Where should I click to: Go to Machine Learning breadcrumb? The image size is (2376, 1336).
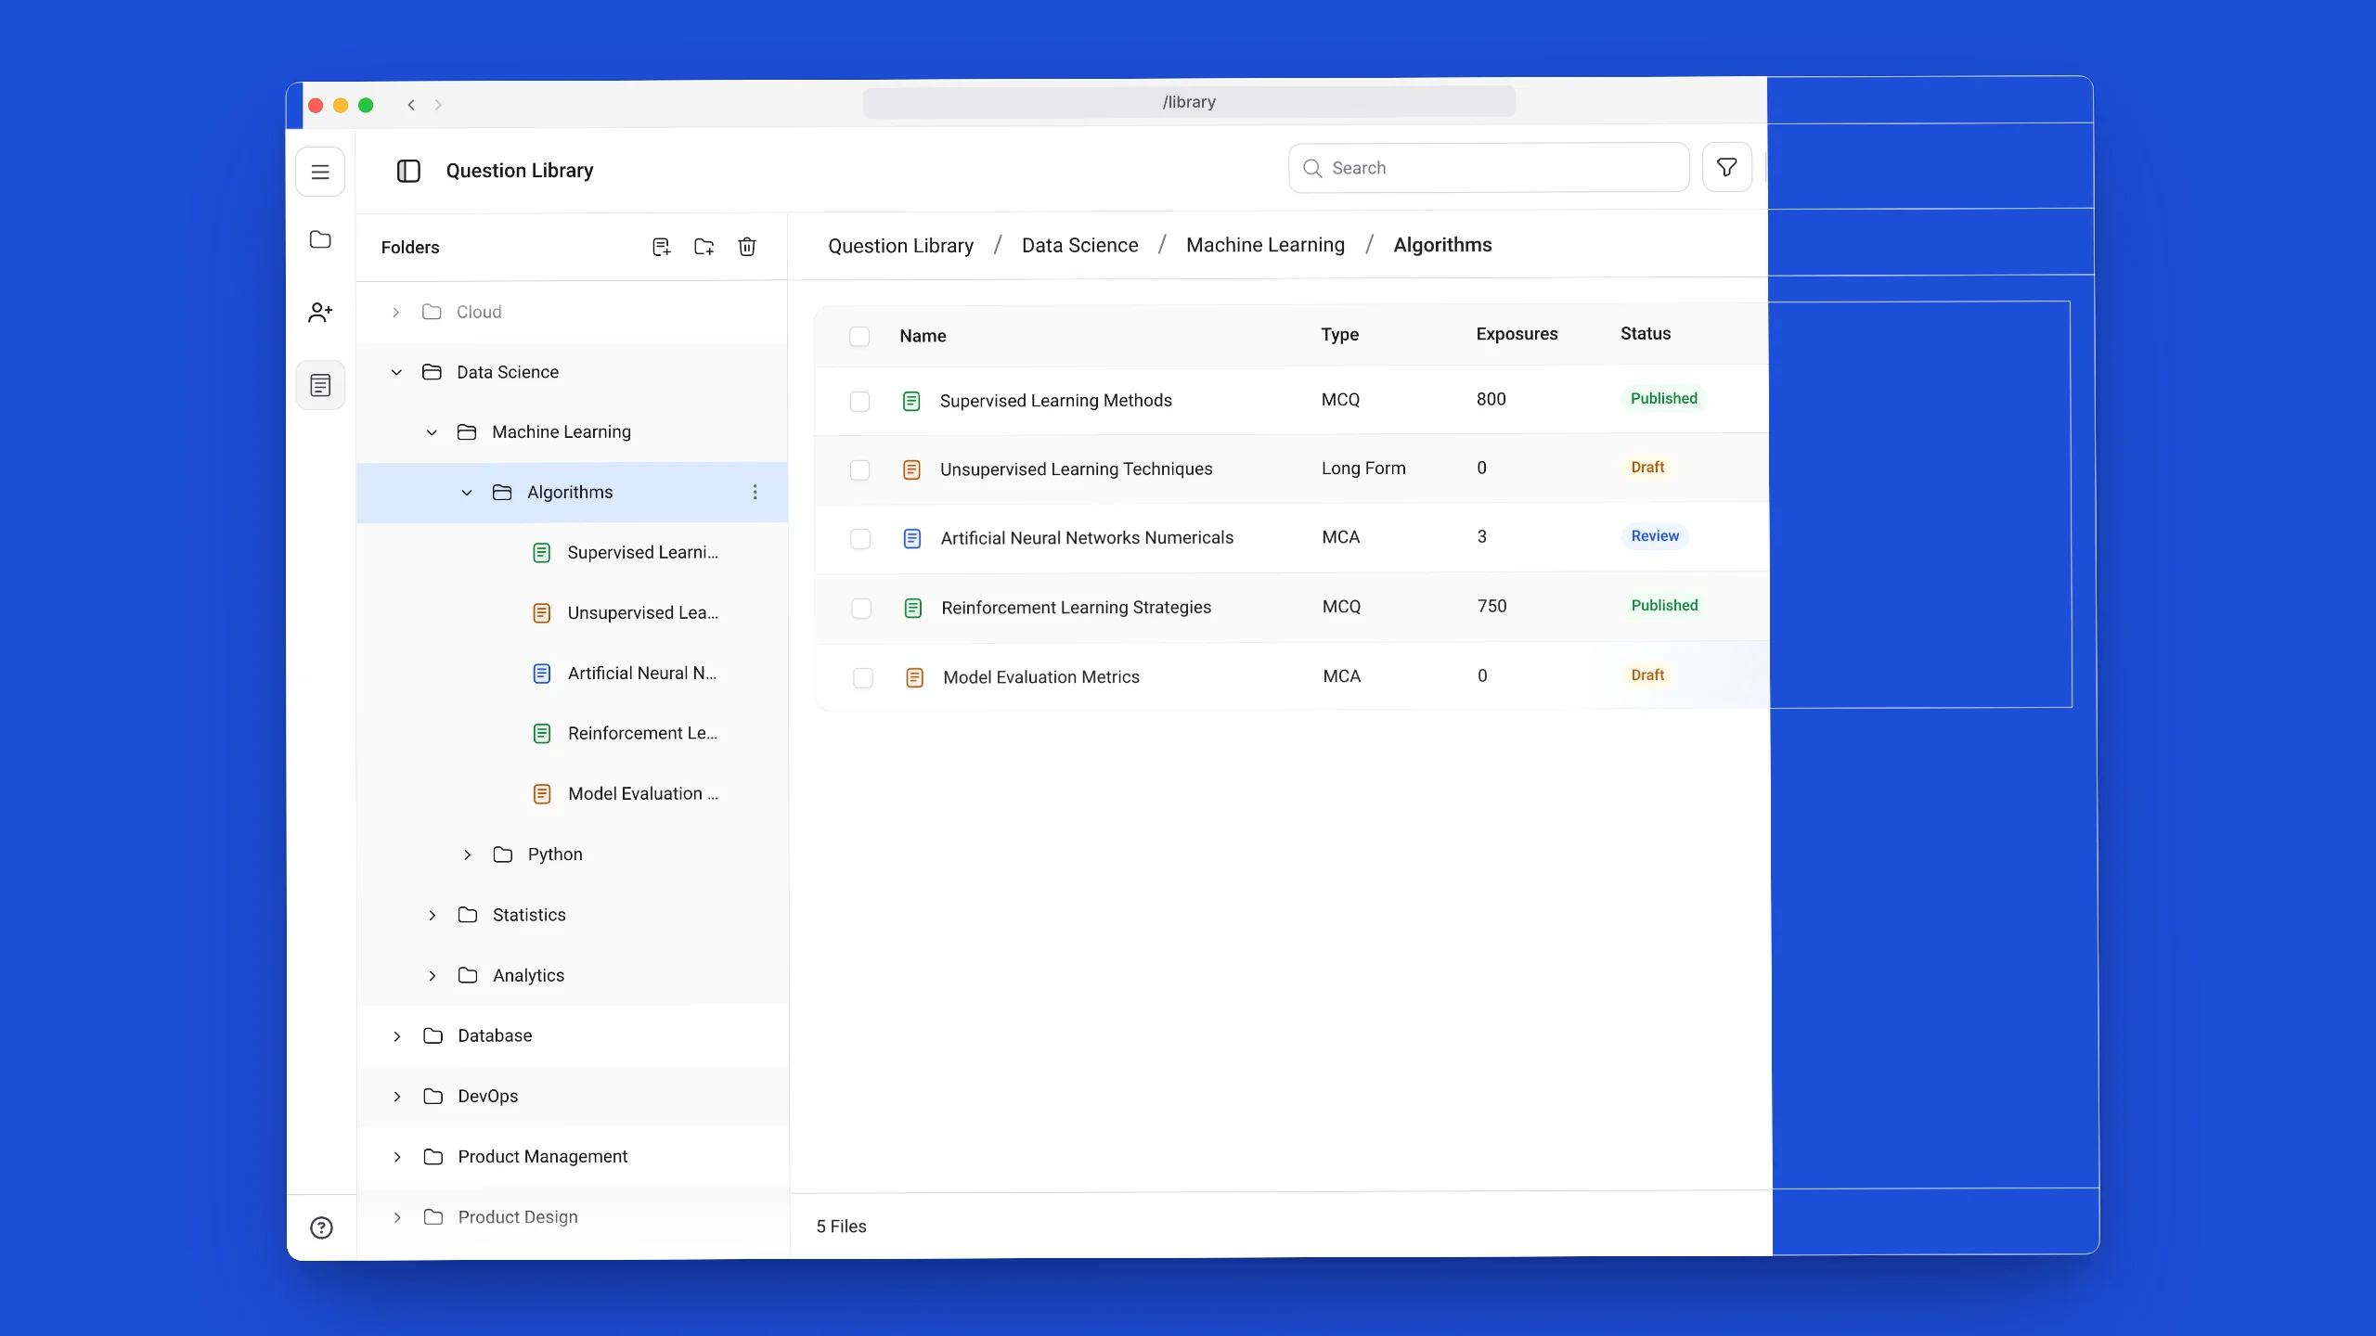[1265, 245]
